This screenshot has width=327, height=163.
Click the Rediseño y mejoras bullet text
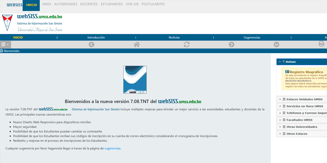click(60, 141)
